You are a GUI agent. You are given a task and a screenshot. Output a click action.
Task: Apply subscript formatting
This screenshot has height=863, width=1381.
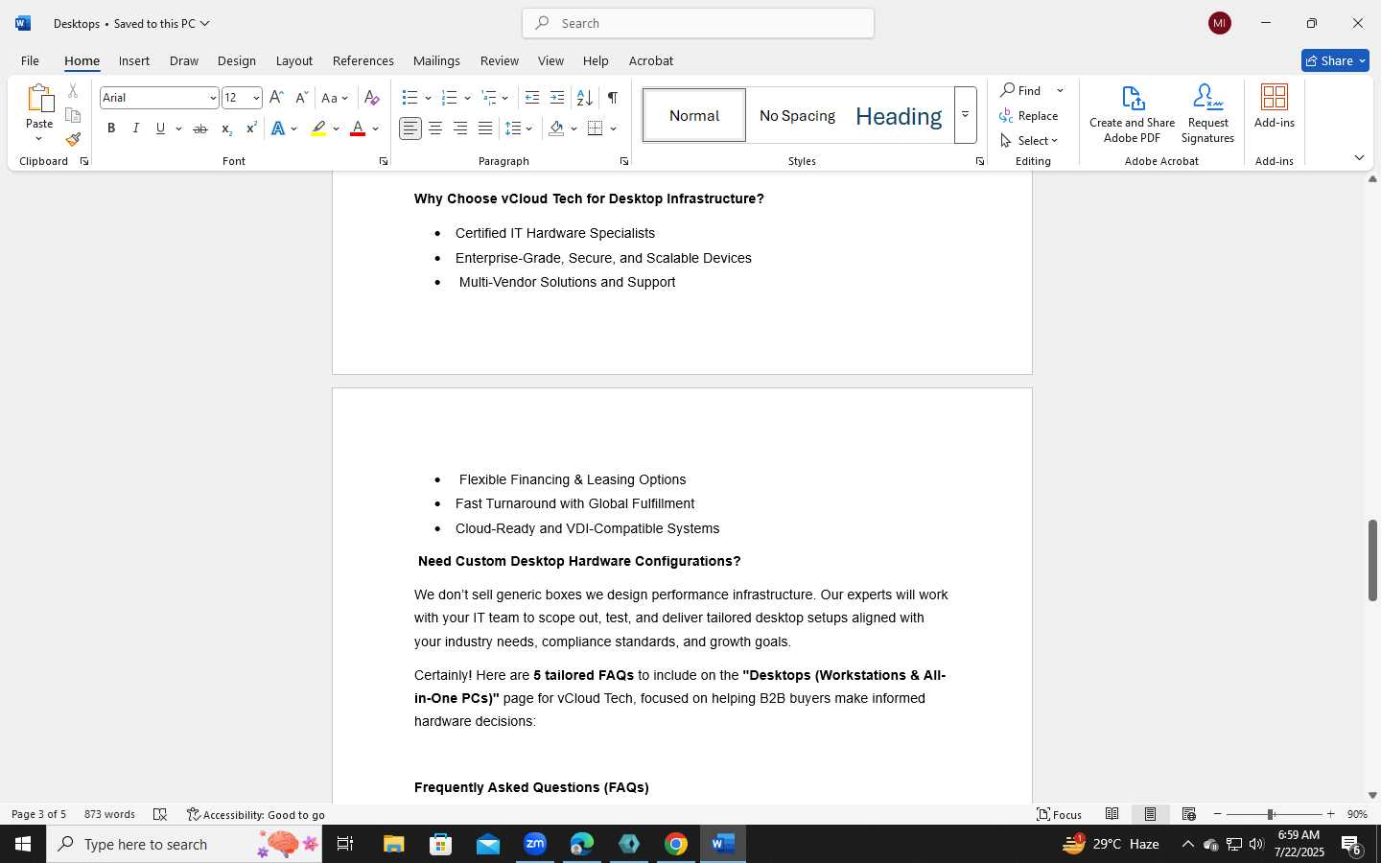pos(226,128)
